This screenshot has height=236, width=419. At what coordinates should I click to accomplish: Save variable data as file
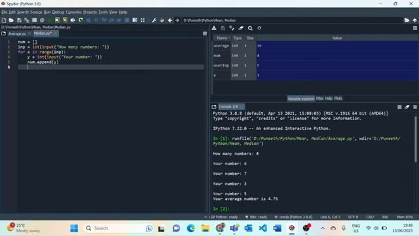(223, 28)
